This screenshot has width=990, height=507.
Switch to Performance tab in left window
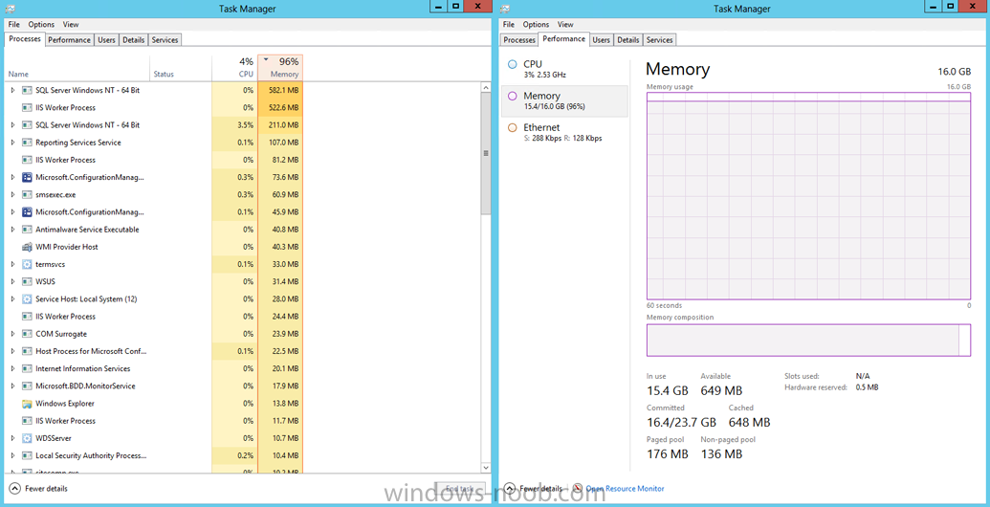point(70,40)
